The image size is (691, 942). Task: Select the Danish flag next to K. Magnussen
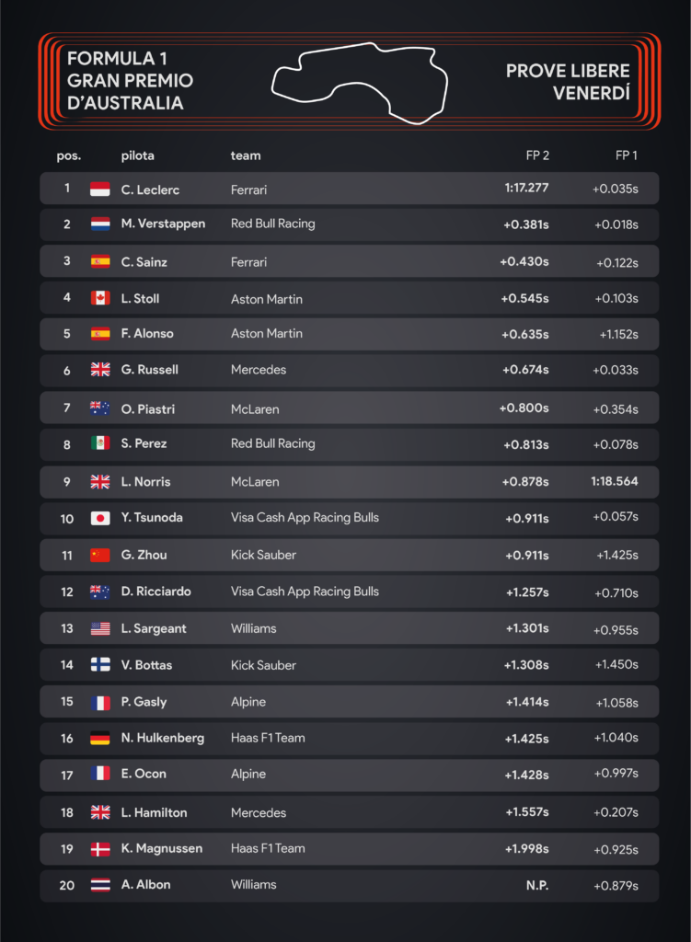(x=100, y=848)
